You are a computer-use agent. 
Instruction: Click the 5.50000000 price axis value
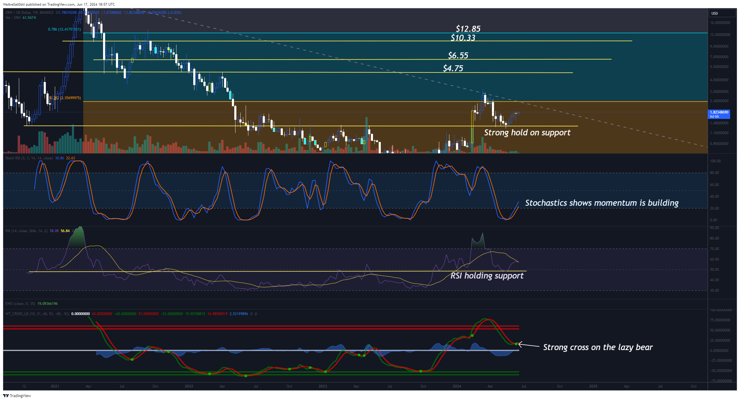click(x=719, y=67)
